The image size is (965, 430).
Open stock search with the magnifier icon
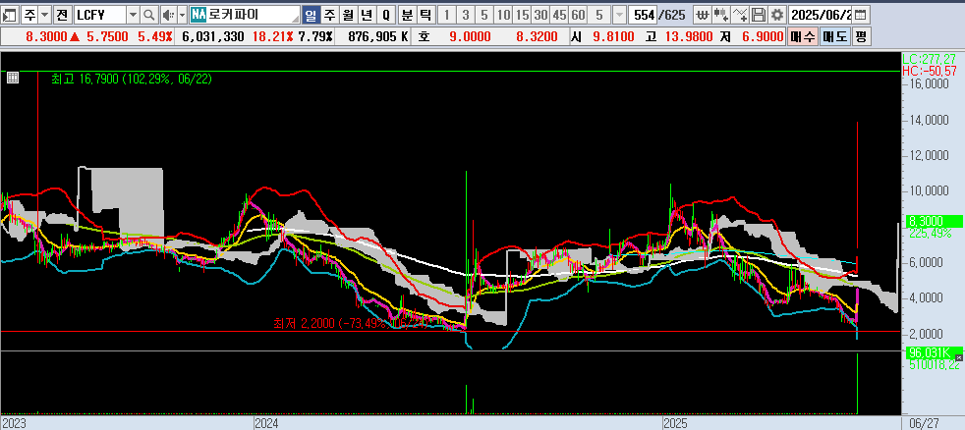[x=149, y=14]
